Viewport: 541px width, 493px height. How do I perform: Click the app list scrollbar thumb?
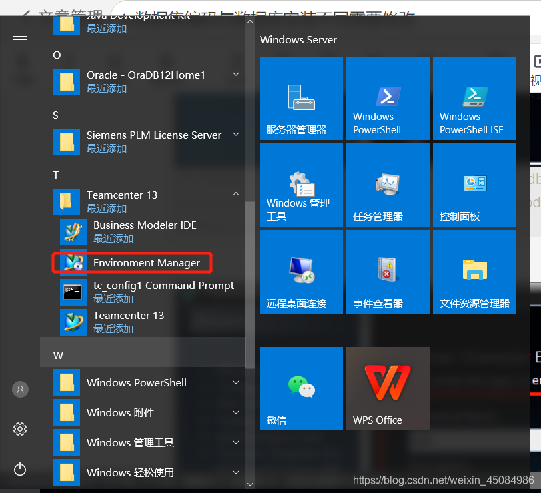(x=250, y=285)
